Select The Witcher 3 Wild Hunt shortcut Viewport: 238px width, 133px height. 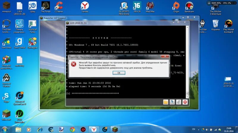(x=215, y=10)
